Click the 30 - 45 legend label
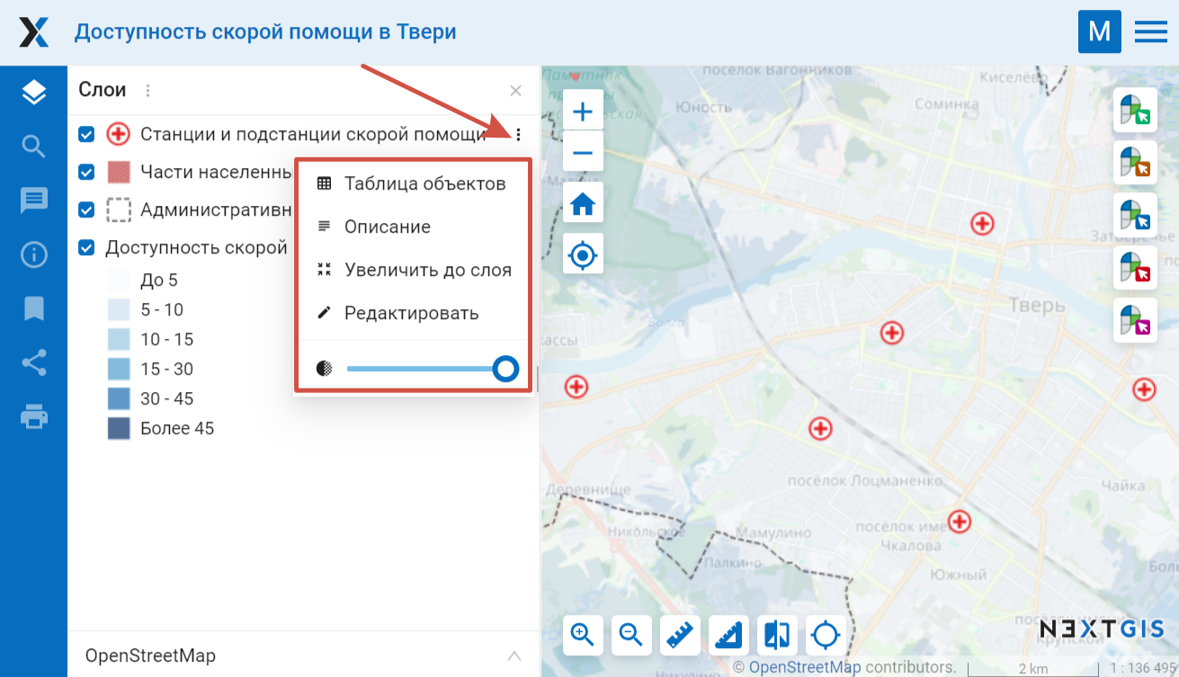1179x677 pixels. point(167,399)
